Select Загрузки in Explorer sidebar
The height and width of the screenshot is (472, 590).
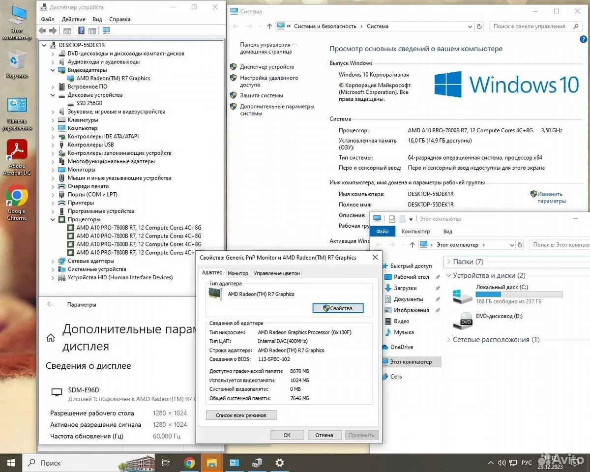[x=405, y=288]
